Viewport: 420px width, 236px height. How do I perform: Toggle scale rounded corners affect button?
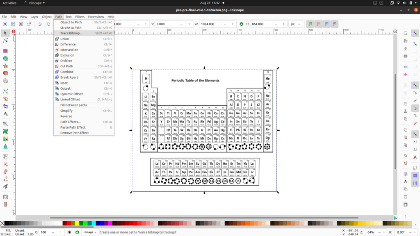318,24
